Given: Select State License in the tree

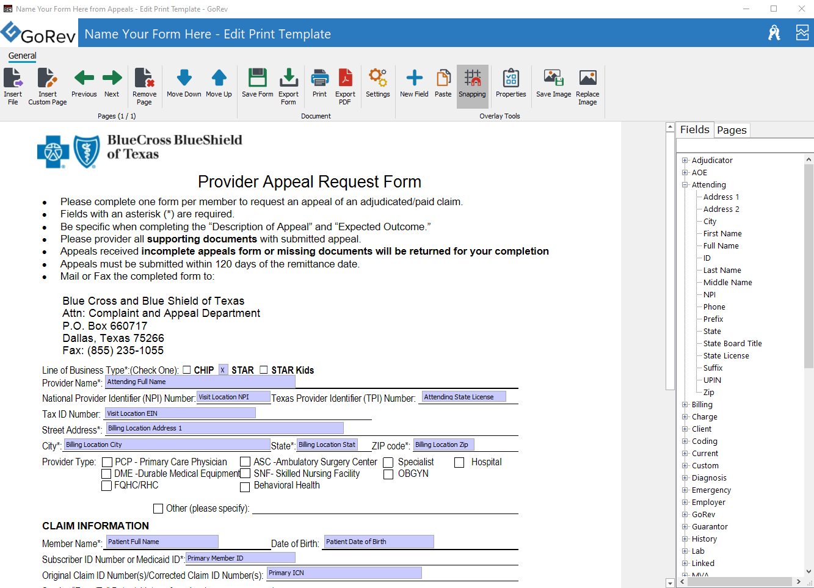Looking at the screenshot, I should (x=726, y=355).
